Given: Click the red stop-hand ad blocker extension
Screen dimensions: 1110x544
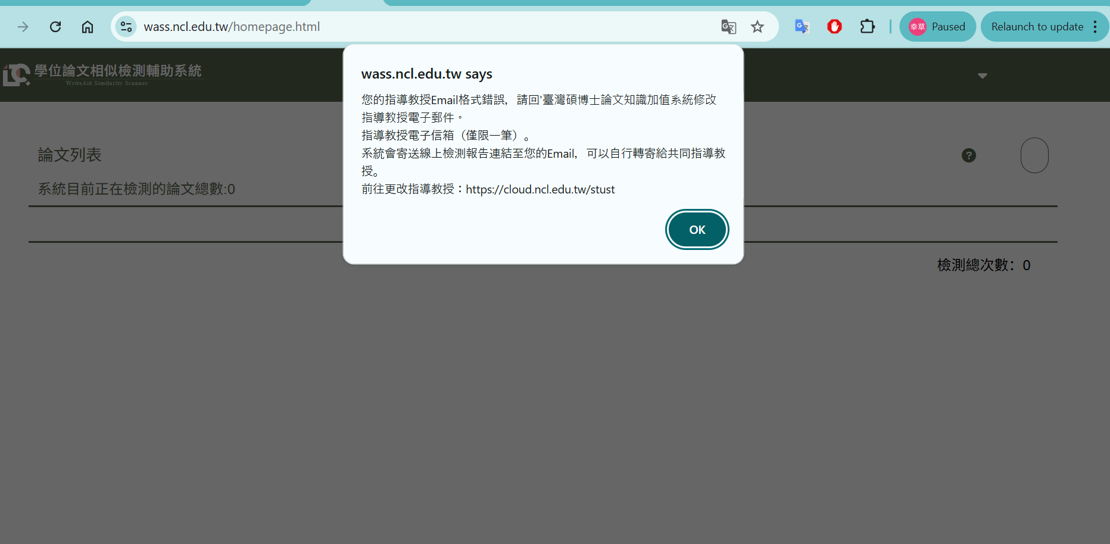Looking at the screenshot, I should point(834,27).
